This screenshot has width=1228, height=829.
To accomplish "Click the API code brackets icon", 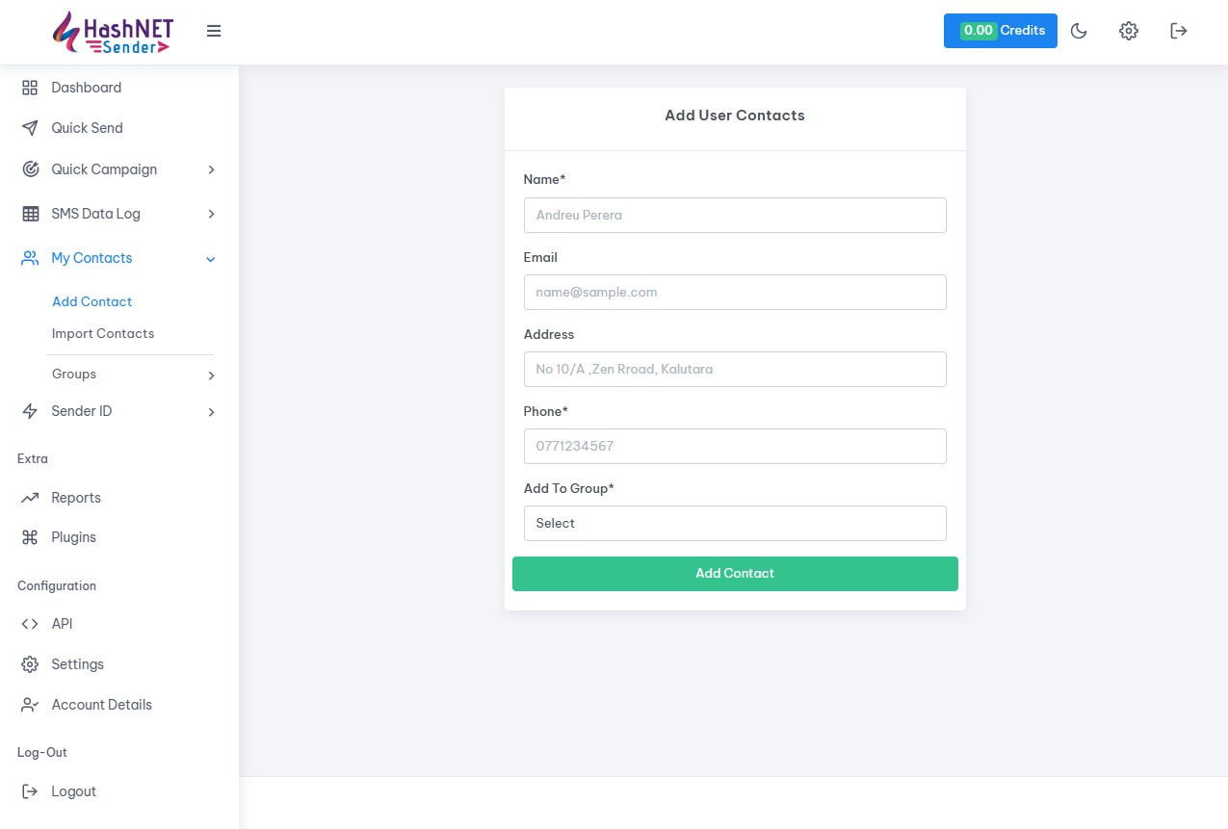I will point(30,624).
